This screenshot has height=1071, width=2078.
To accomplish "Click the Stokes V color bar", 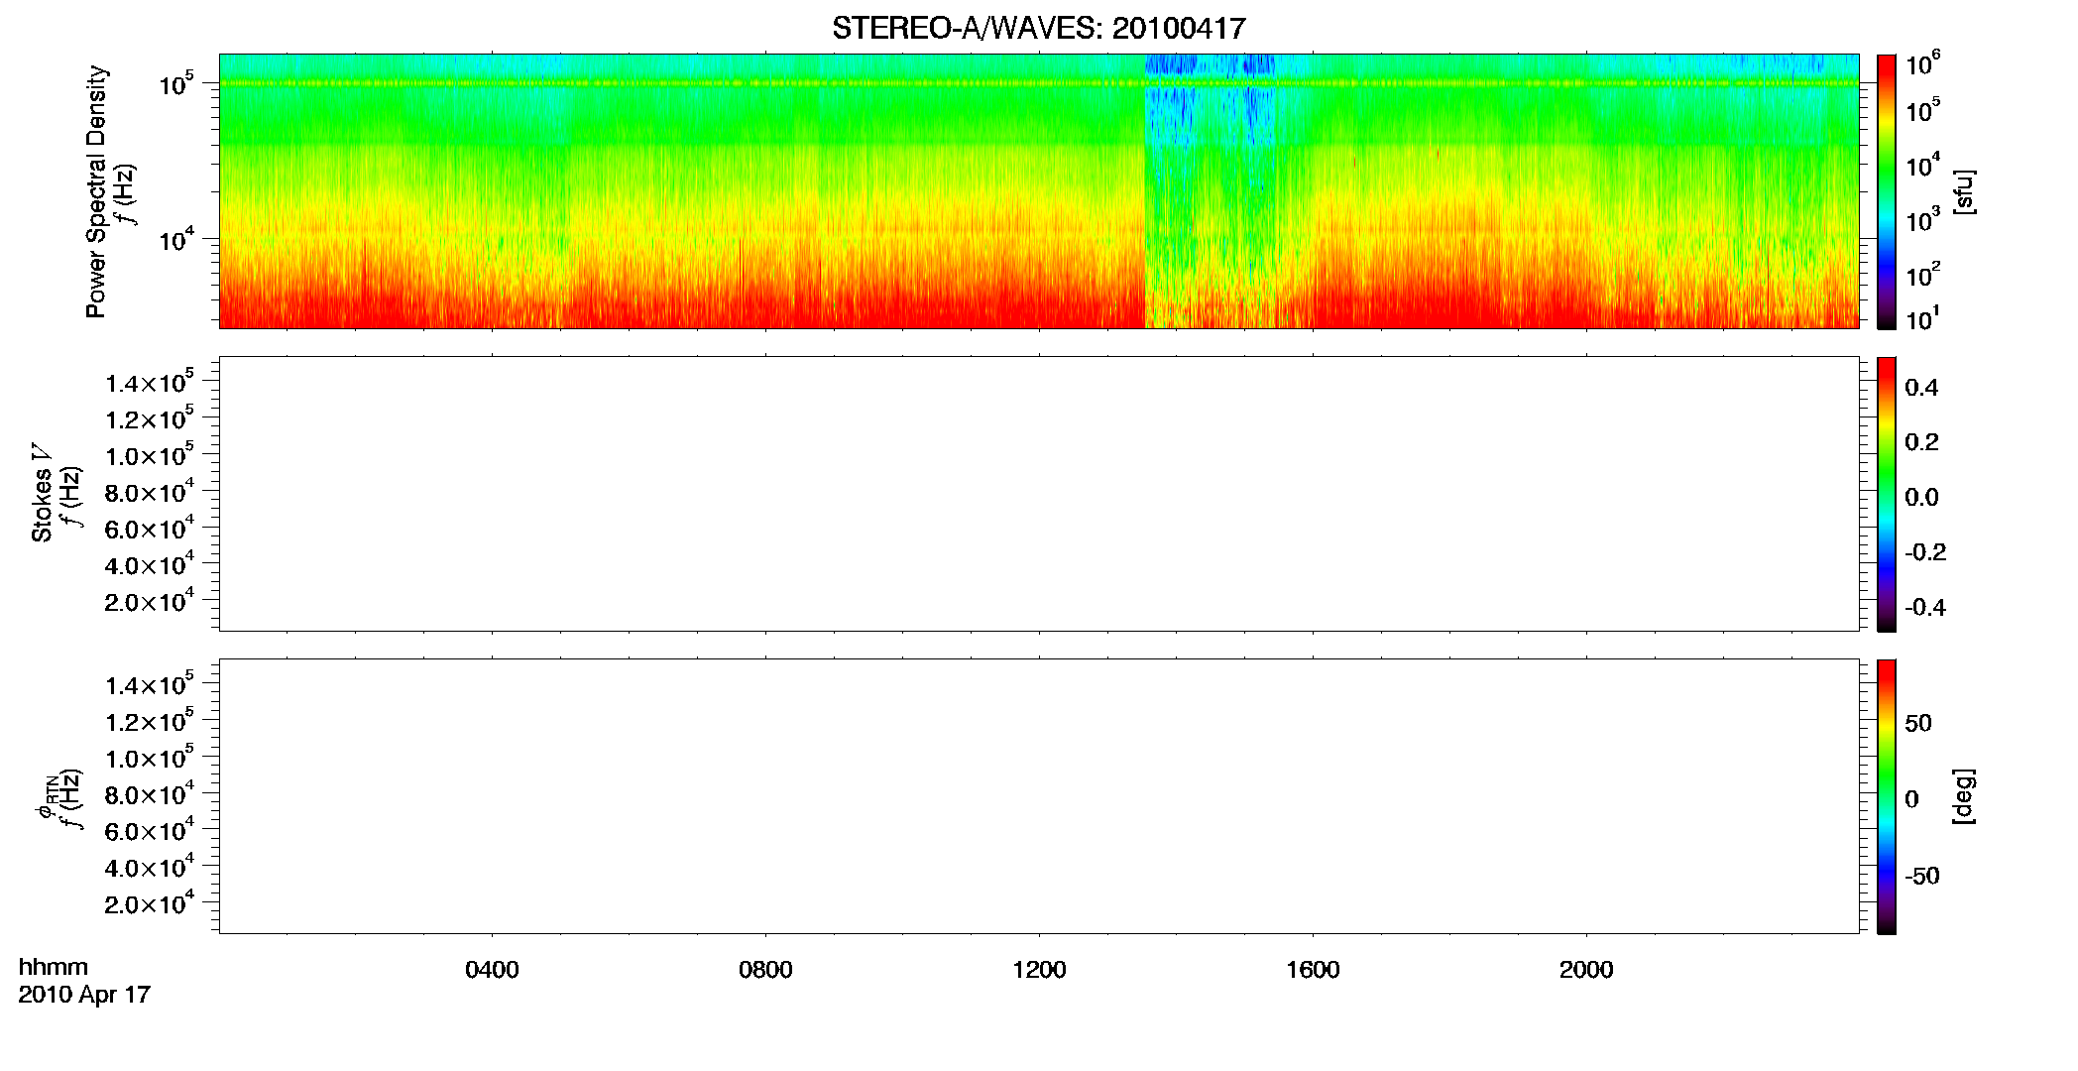I will coord(1886,494).
